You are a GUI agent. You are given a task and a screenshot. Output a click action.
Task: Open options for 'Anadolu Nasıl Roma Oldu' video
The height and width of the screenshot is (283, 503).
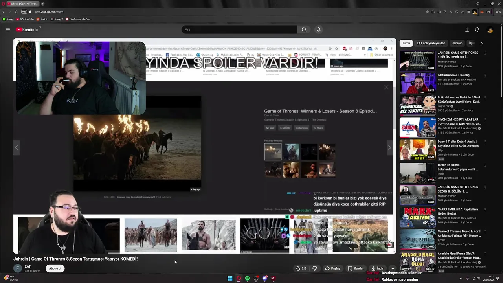pos(485,254)
